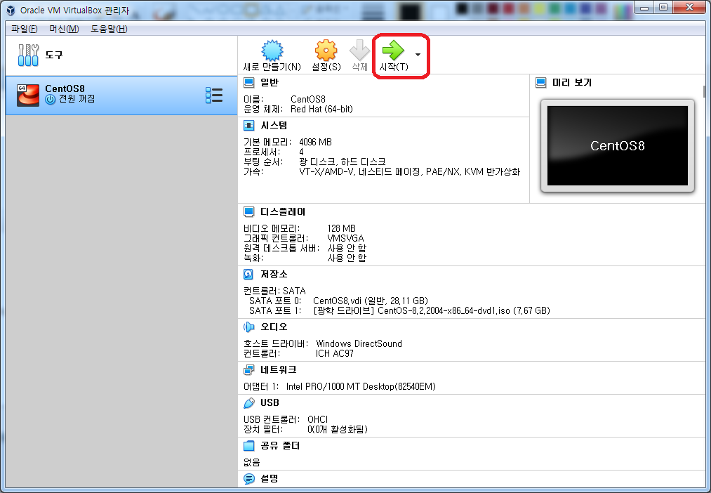711x493 pixels.
Task: Click the power-off status icon under CentOS8
Action: pyautogui.click(x=51, y=99)
